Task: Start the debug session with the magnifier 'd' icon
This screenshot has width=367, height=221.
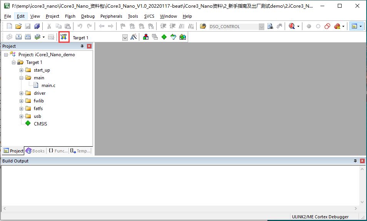Action: [x=292, y=27]
